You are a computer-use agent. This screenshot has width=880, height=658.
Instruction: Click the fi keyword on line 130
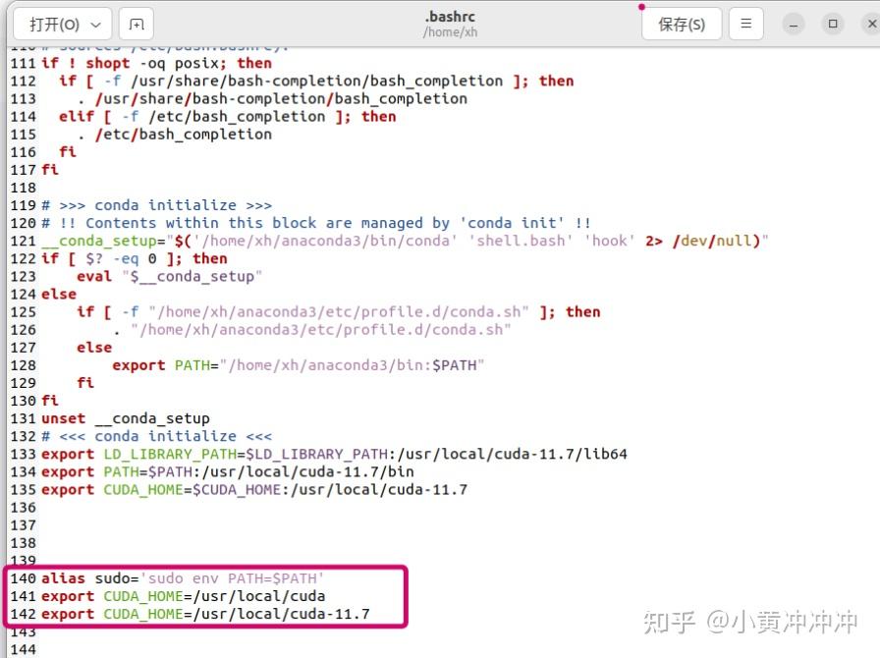pos(49,400)
